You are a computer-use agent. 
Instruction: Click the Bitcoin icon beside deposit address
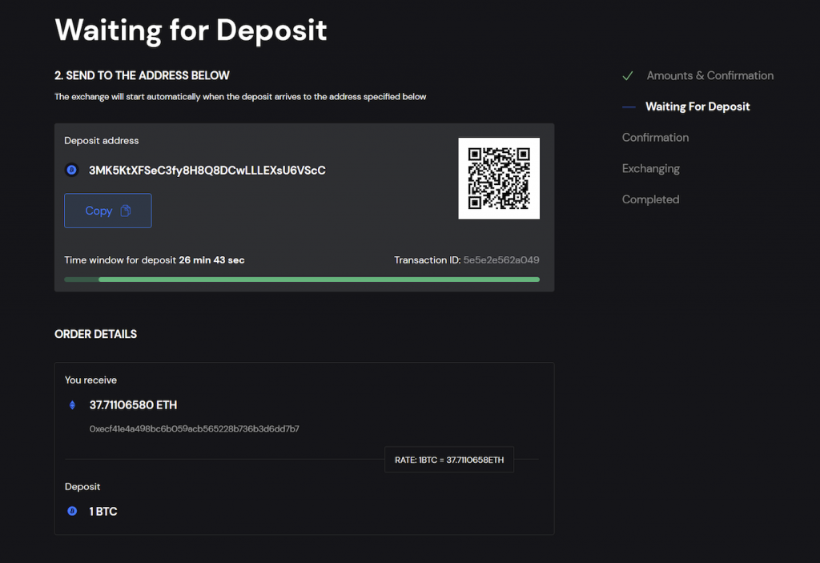pyautogui.click(x=71, y=170)
